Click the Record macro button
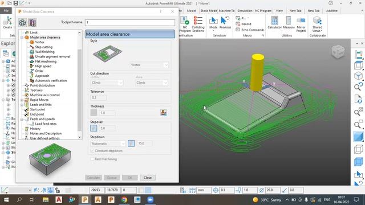The image size is (365, 205). [244, 24]
